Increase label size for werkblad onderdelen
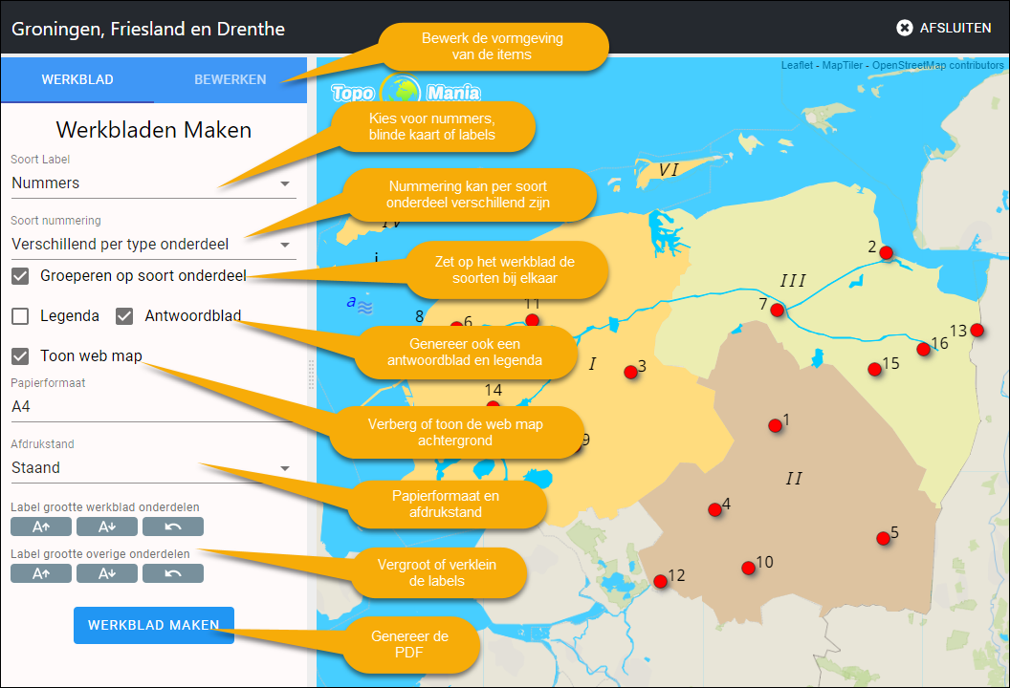The image size is (1010, 688). click(40, 527)
